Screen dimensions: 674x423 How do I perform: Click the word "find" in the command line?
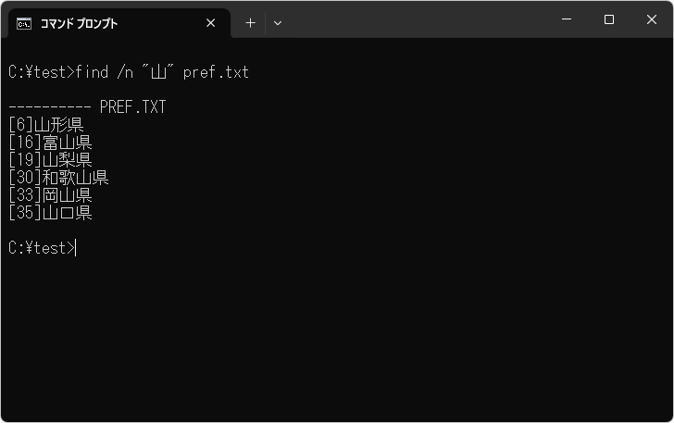(93, 72)
